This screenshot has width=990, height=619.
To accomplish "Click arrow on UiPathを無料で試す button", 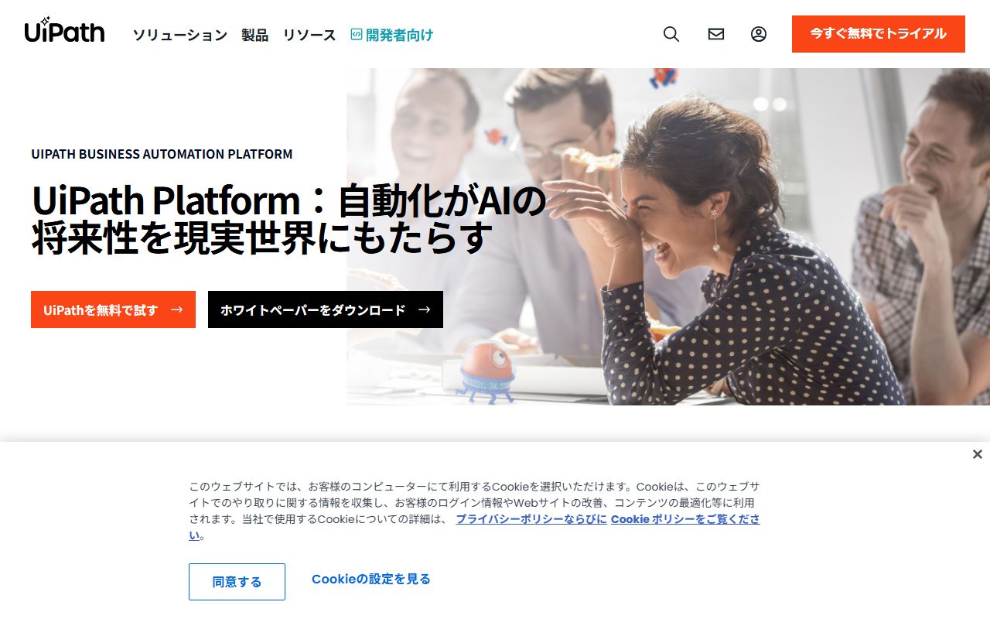I will click(177, 309).
